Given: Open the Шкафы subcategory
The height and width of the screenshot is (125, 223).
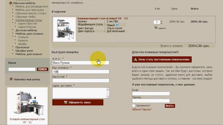Looking at the screenshot, I should click(22, 44).
